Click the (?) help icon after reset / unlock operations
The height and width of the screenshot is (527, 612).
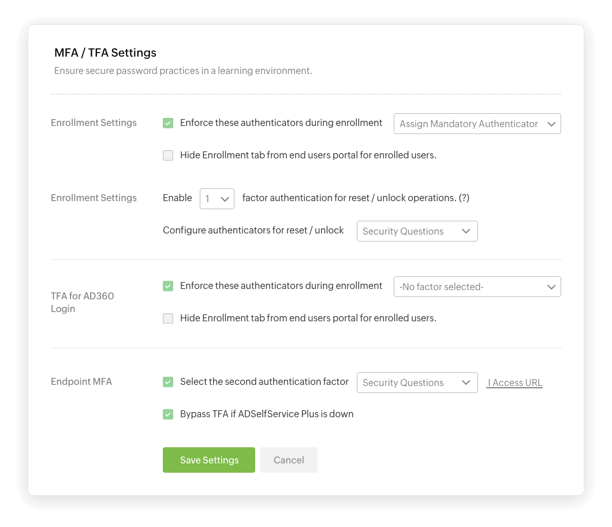point(464,198)
